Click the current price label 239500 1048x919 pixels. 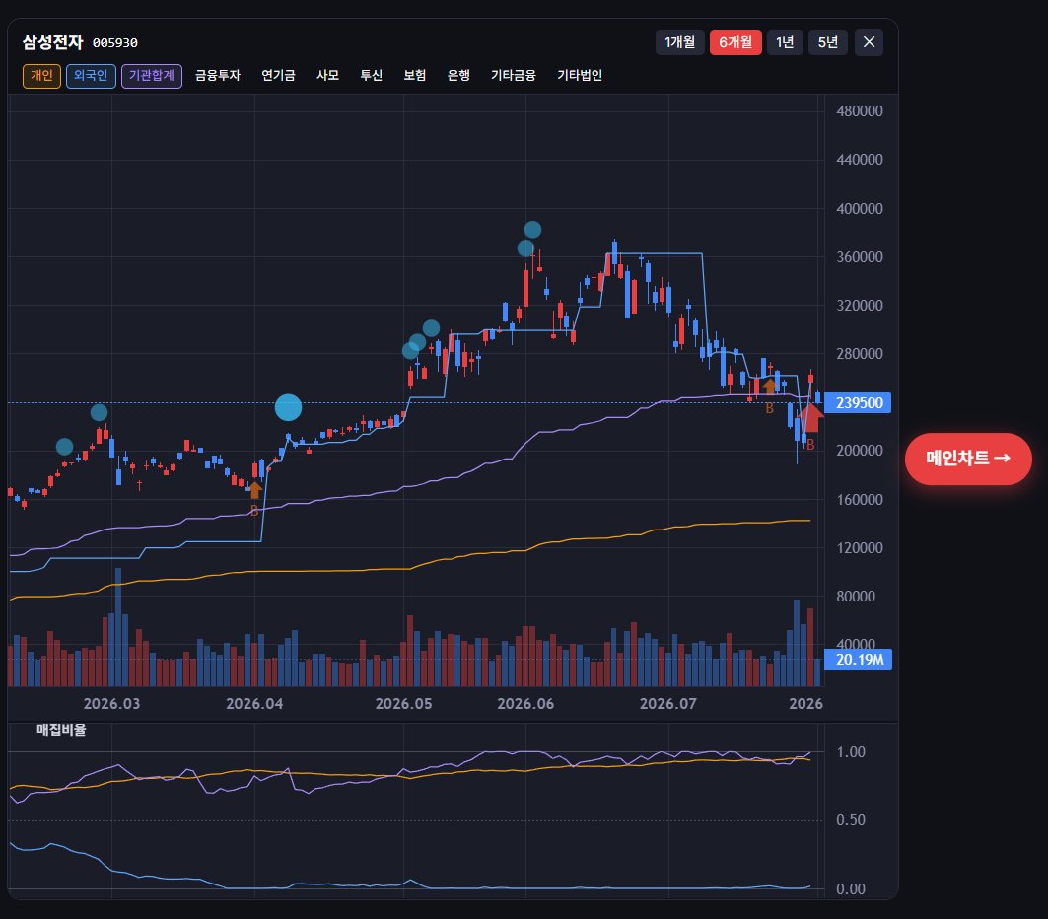pos(858,403)
